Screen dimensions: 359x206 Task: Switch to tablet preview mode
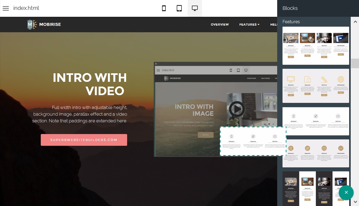pyautogui.click(x=179, y=8)
